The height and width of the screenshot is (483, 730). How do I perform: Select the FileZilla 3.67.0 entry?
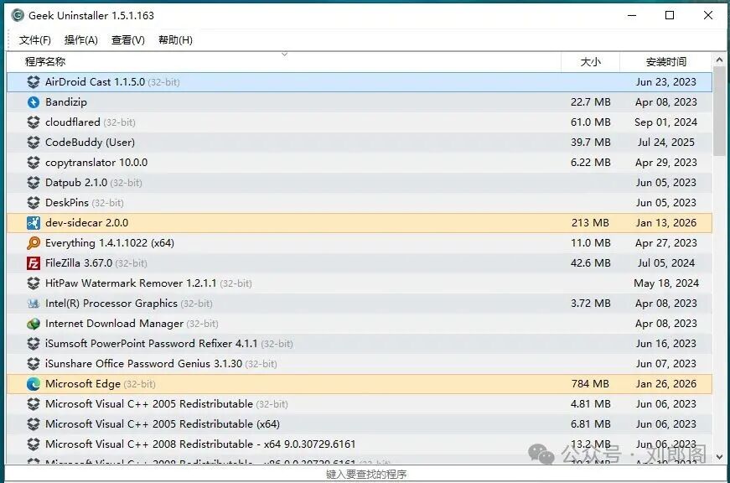[x=96, y=263]
